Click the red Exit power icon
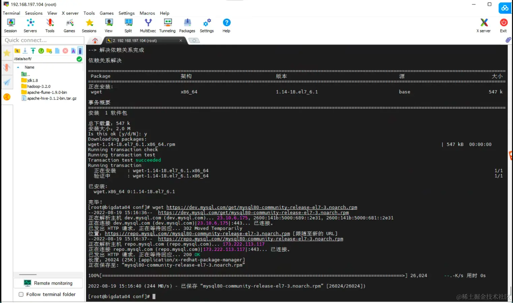Viewport: 513px width, 303px height. [504, 26]
